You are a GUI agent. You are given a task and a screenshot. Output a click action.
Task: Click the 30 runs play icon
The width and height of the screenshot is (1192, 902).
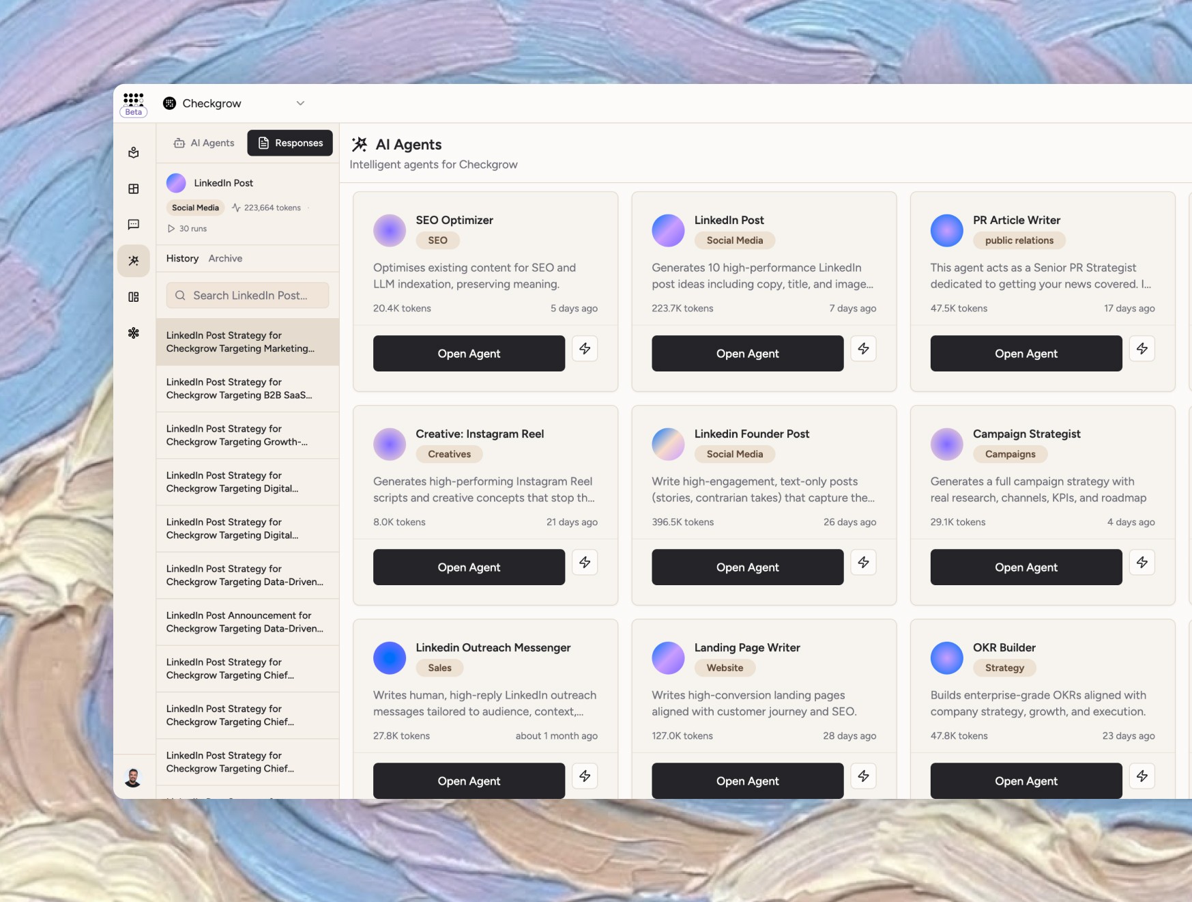(171, 229)
